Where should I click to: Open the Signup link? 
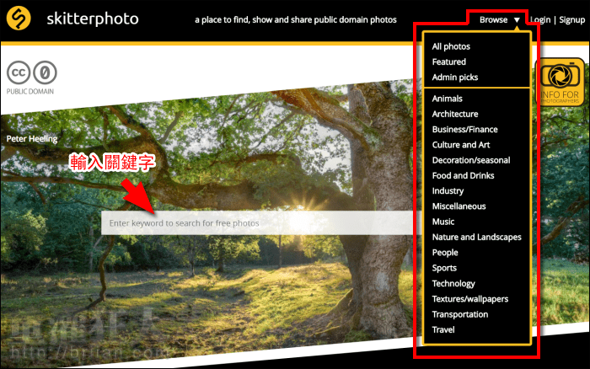pyautogui.click(x=571, y=19)
